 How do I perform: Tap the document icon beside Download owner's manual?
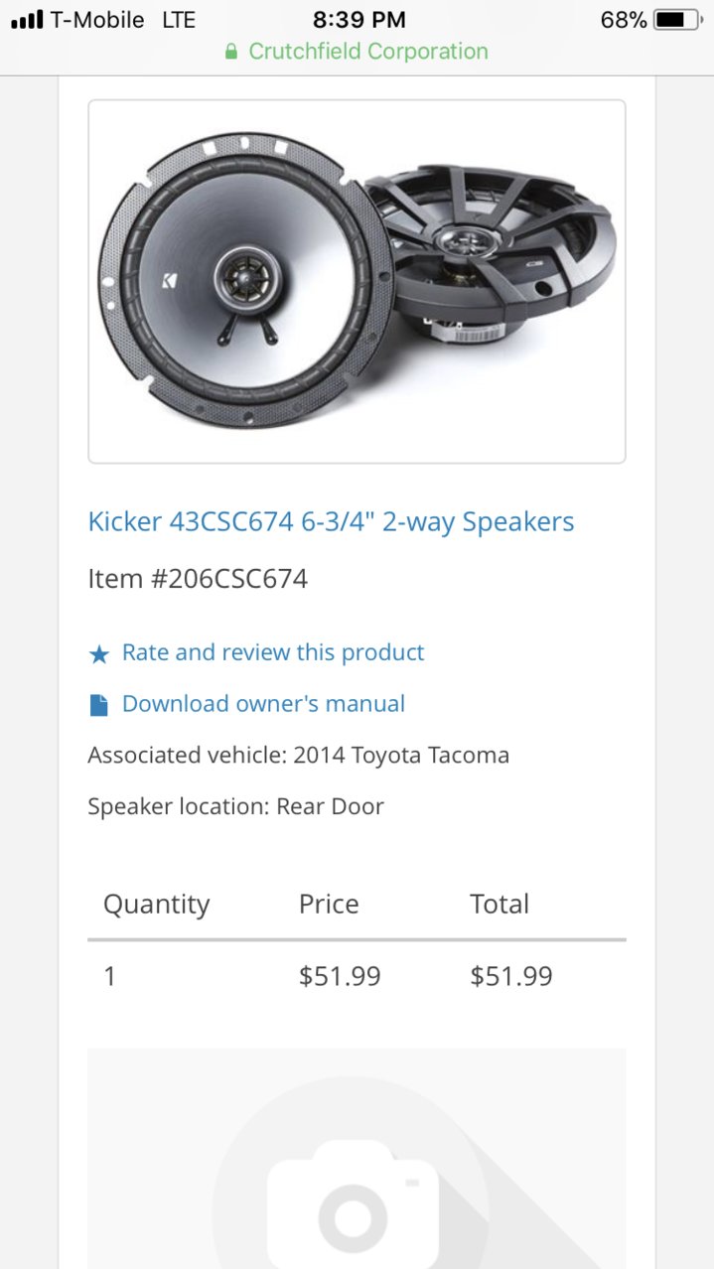coord(98,705)
